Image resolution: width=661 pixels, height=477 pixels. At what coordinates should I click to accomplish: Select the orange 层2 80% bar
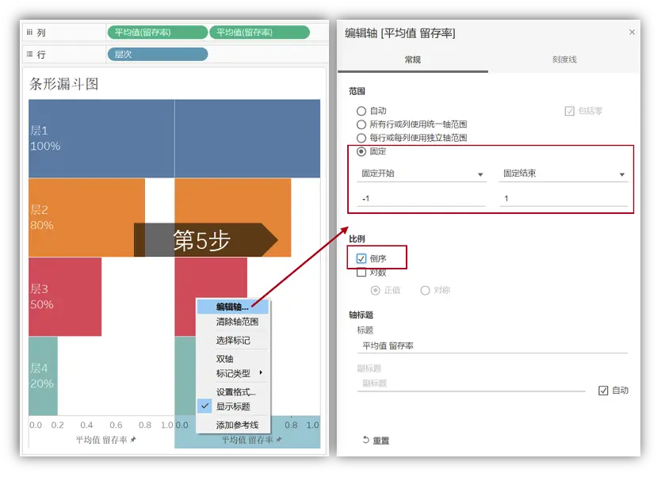pyautogui.click(x=86, y=217)
